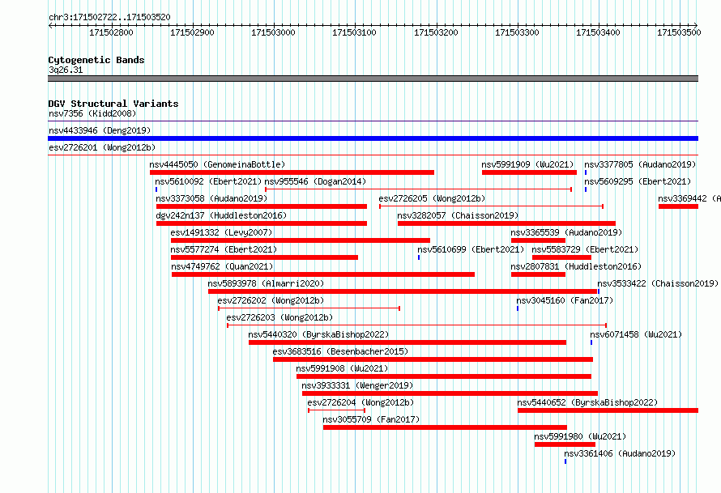This screenshot has height=493, width=721.
Task: Click the red bar under esv3683516
Action: tap(433, 359)
